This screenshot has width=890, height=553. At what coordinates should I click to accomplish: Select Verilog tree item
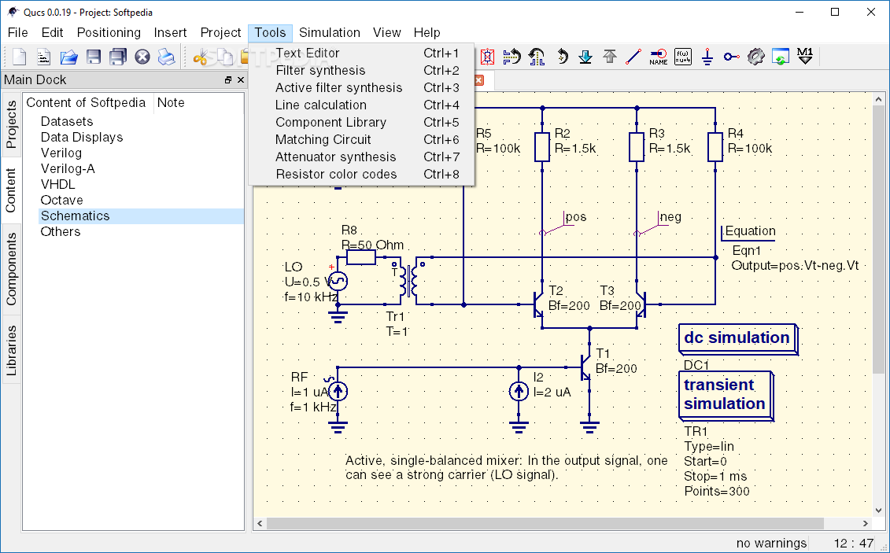(x=61, y=153)
